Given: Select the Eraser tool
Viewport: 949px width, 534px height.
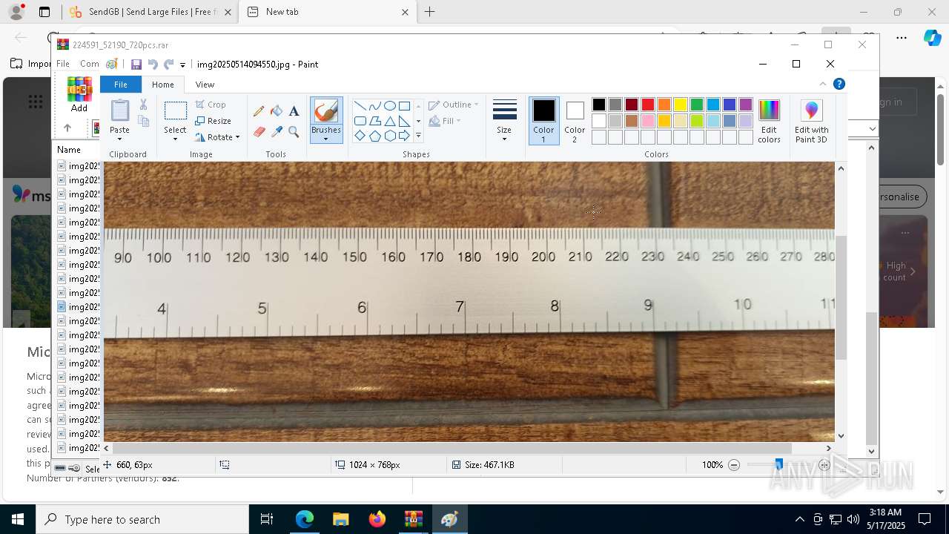Looking at the screenshot, I should 259,132.
